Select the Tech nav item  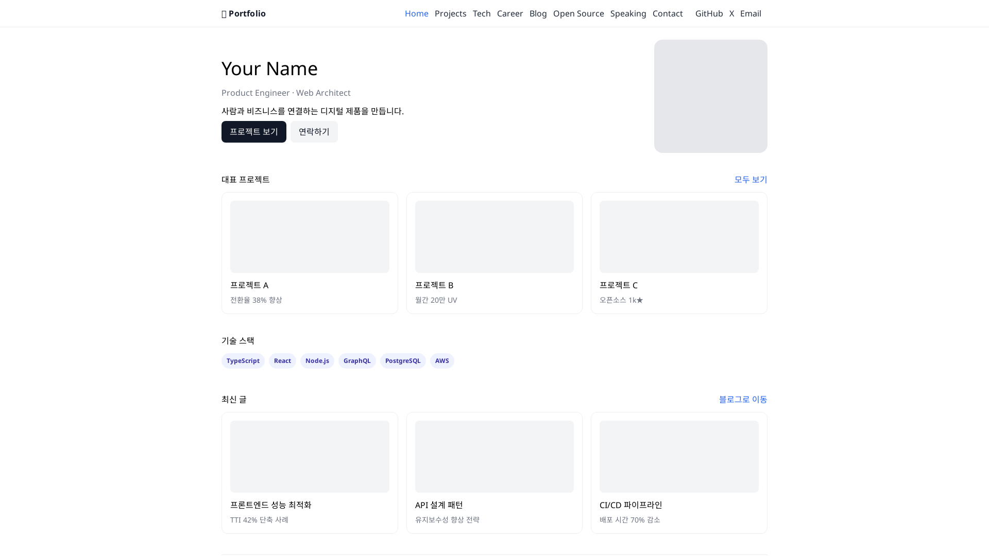pos(481,13)
